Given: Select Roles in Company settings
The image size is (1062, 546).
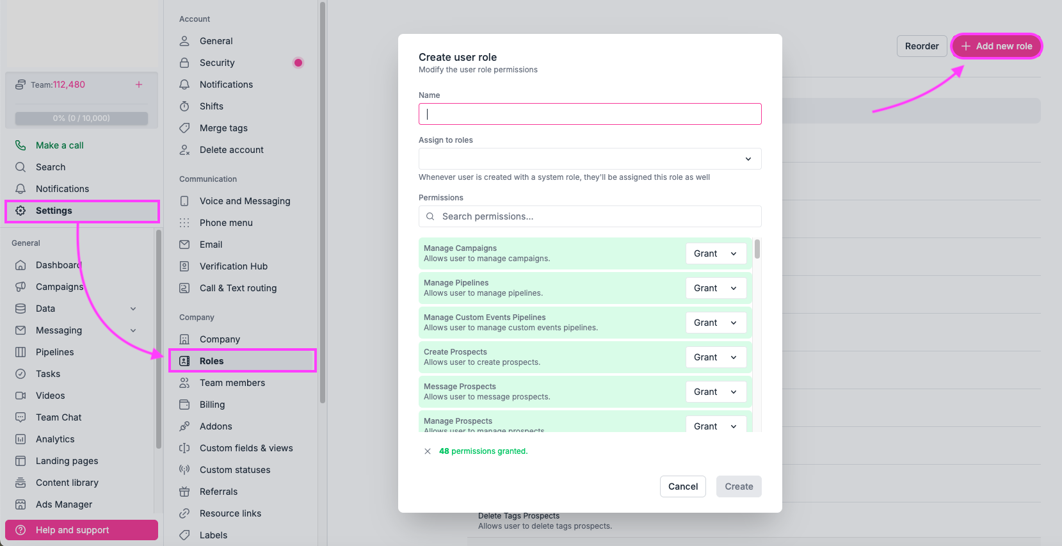Looking at the screenshot, I should (x=243, y=361).
